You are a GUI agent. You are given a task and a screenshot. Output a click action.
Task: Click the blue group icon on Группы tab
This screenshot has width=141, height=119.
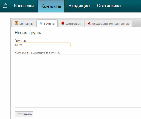pyautogui.click(x=41, y=23)
